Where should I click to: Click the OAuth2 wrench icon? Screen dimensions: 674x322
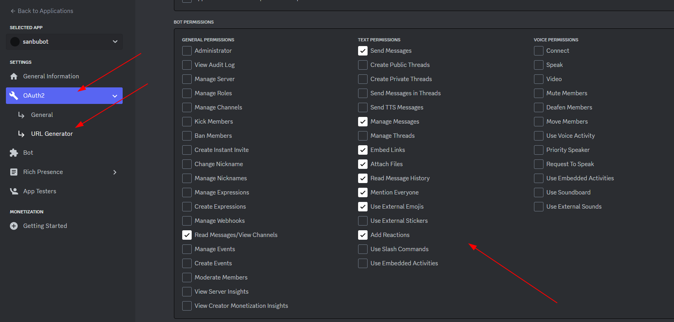pos(14,96)
